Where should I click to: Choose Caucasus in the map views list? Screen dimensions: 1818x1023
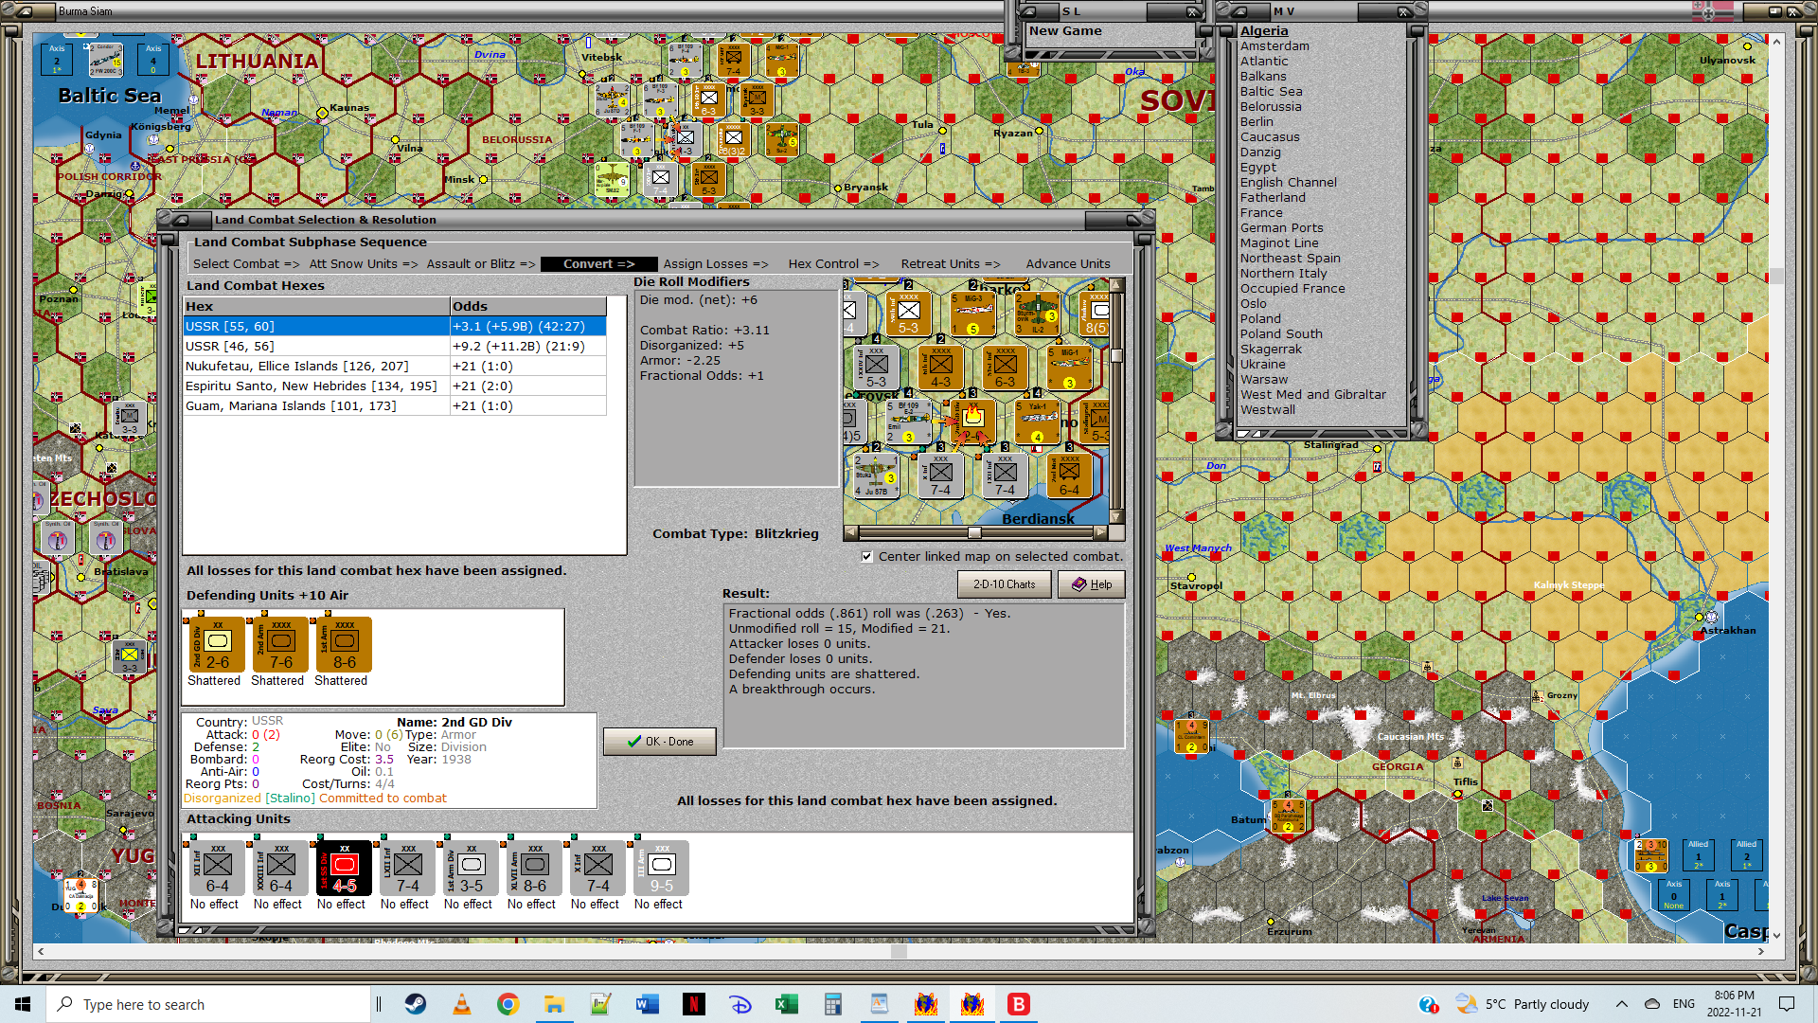(1269, 137)
